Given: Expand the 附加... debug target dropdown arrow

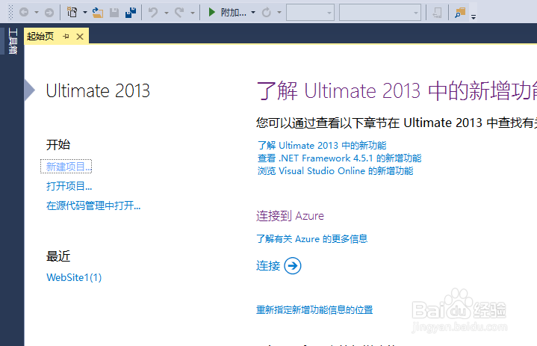Looking at the screenshot, I should click(x=253, y=13).
